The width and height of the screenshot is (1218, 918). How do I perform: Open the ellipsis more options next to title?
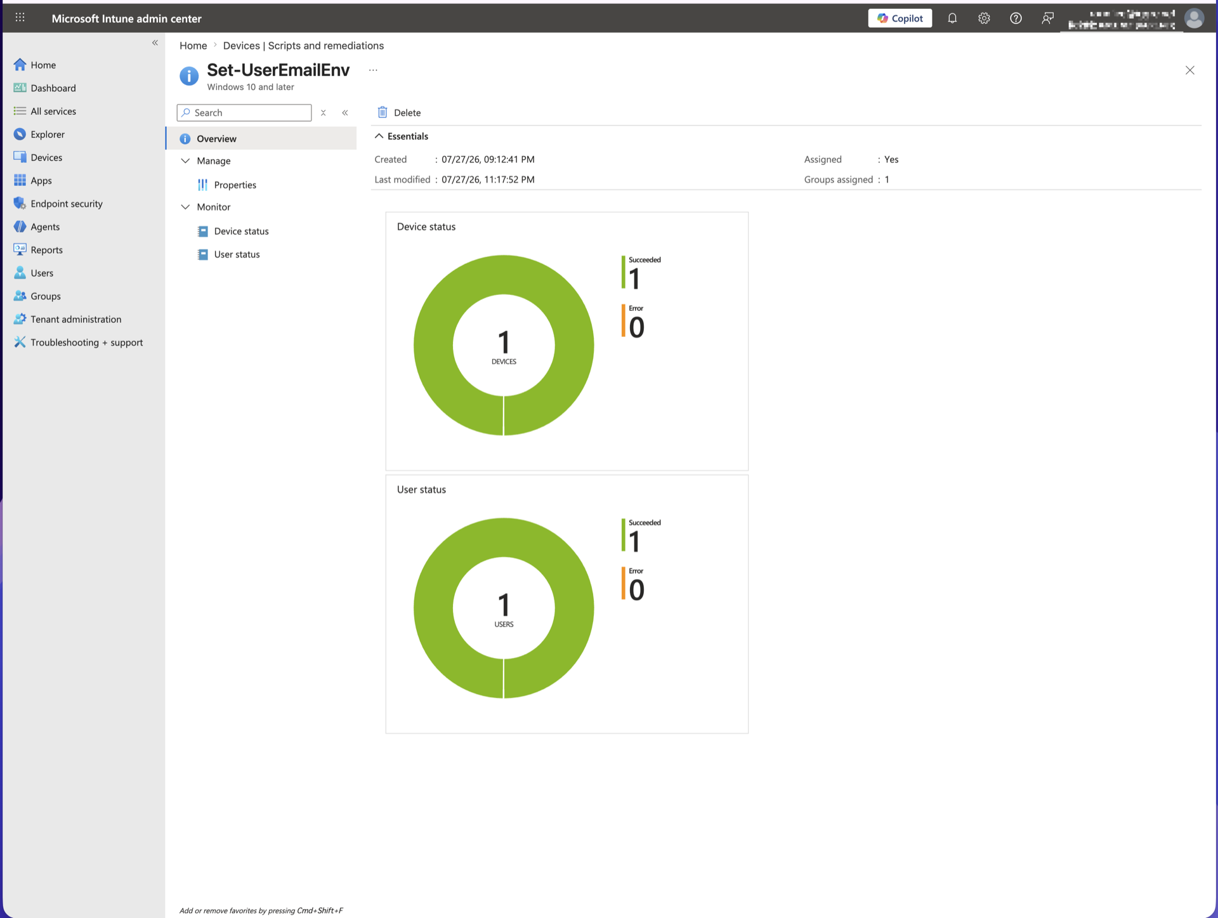click(x=373, y=70)
